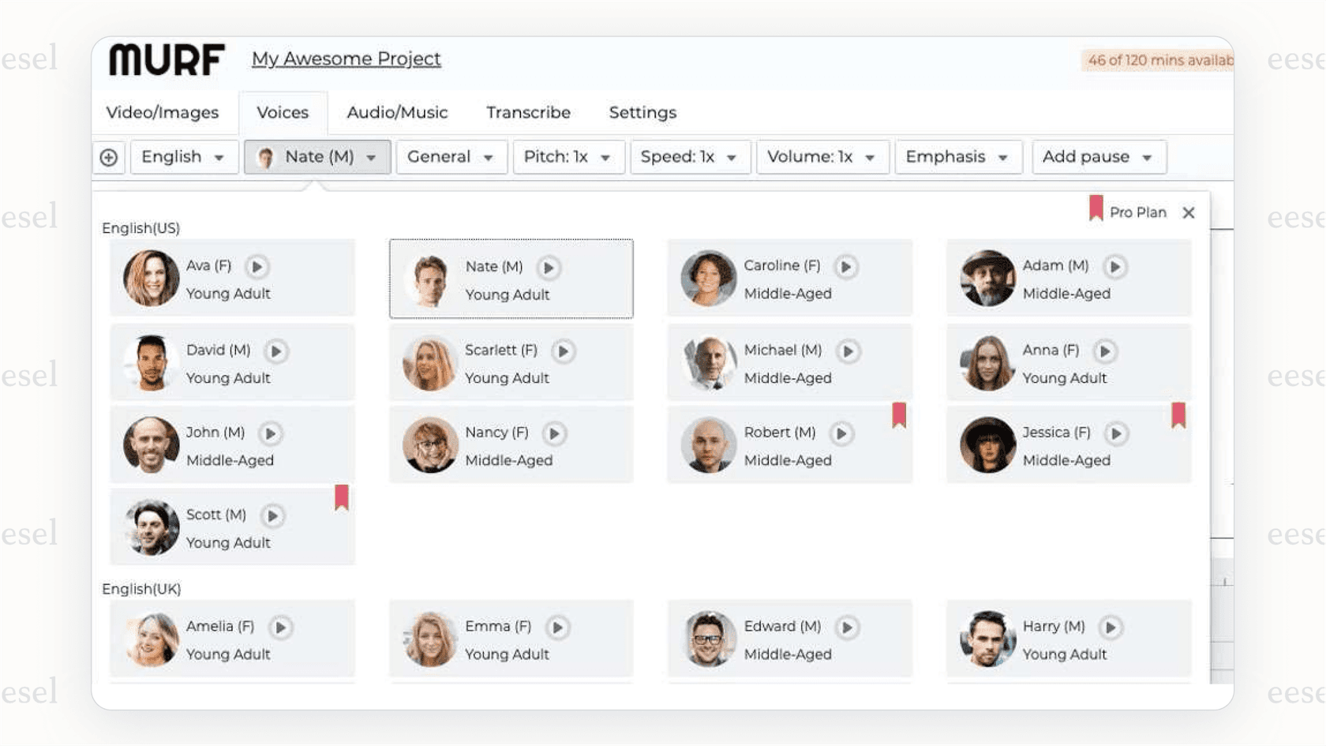Play preview of Nate (M) voice

[549, 268]
